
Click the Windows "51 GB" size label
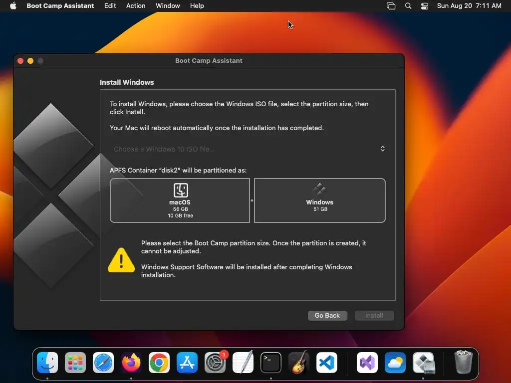(320, 209)
